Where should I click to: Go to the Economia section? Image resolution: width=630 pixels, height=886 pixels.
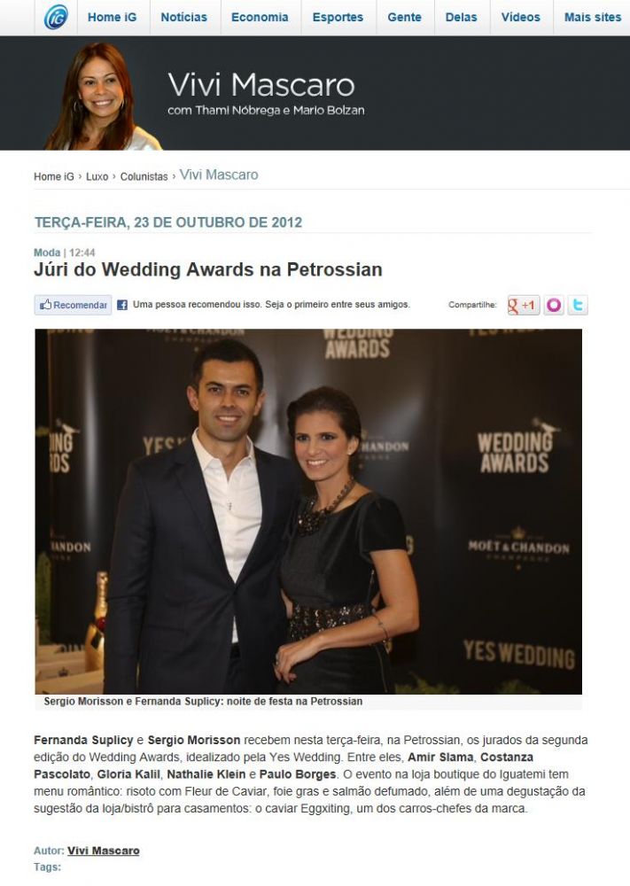click(260, 18)
